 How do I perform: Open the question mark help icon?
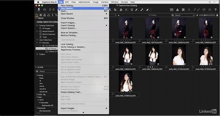pyautogui.click(x=216, y=10)
